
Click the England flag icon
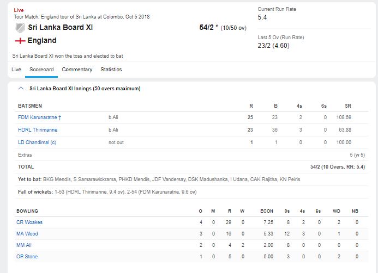coord(20,41)
